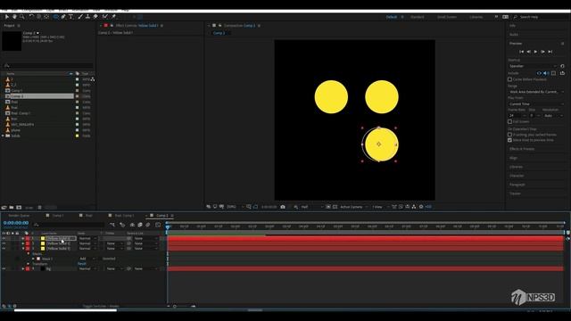Switch to Small Screen workspace
Screen dimensions: 571x321
coord(447,17)
